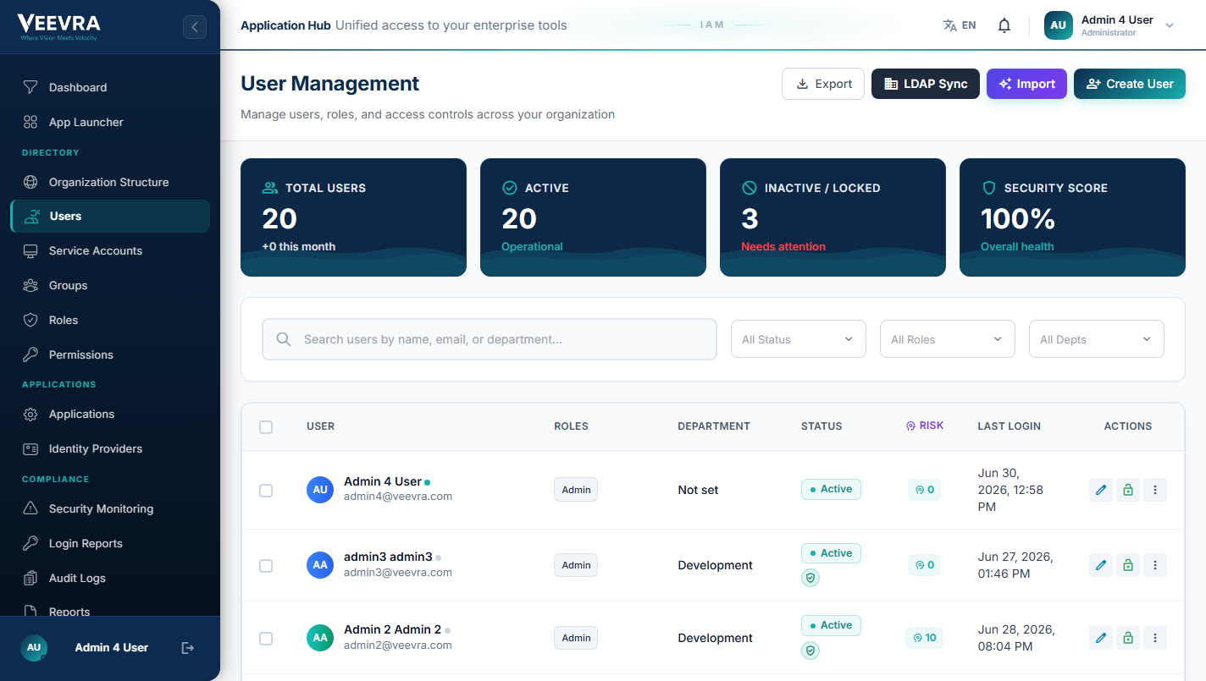Click the Admin role tag for Admin 4 User
Screen dimensions: 1206x681
[x=576, y=490]
